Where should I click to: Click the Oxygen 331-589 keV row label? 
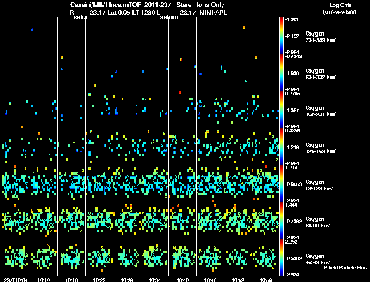321,37
